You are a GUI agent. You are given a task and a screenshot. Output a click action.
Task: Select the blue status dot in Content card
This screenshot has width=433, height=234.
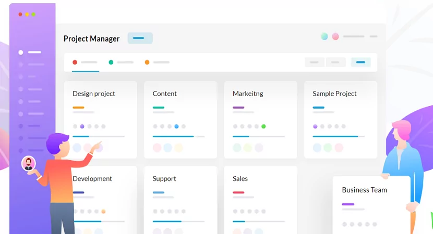tap(176, 126)
